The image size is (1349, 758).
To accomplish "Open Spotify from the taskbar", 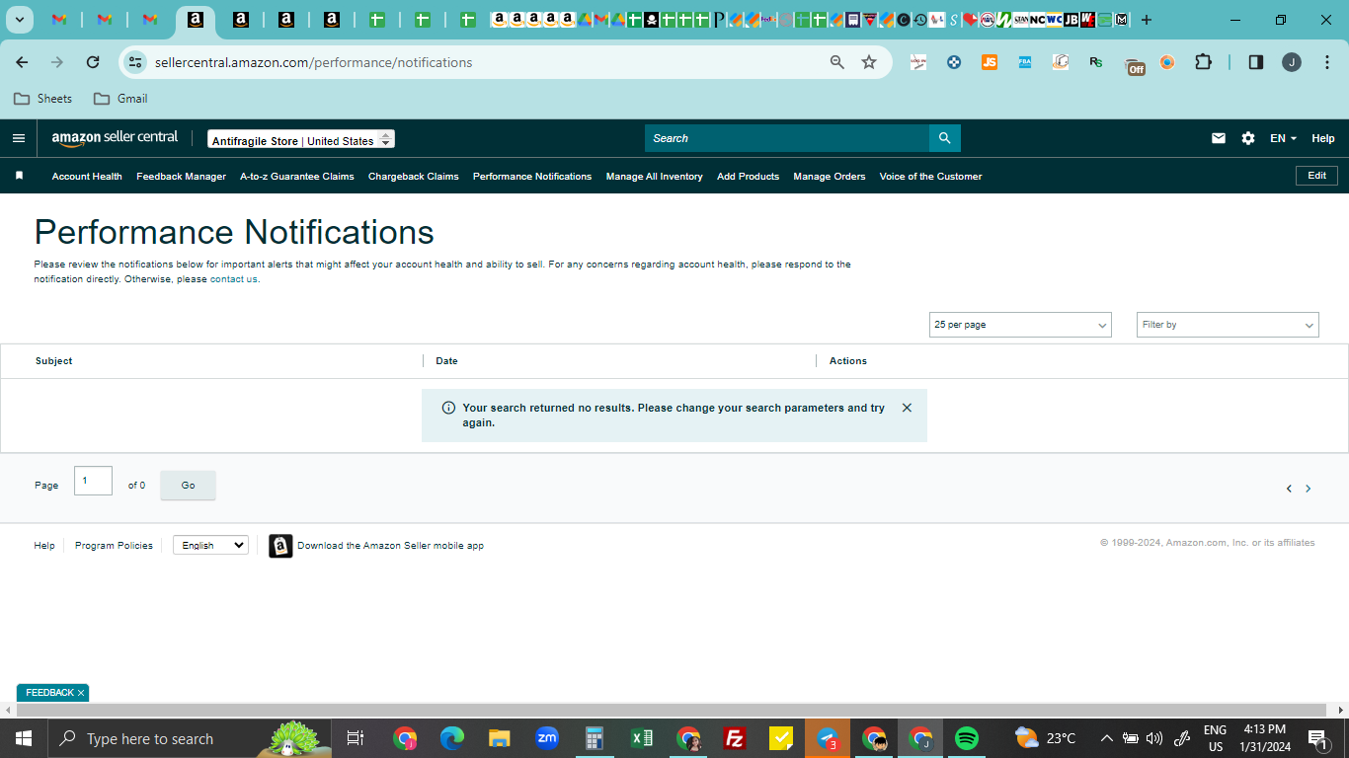I will [x=967, y=738].
